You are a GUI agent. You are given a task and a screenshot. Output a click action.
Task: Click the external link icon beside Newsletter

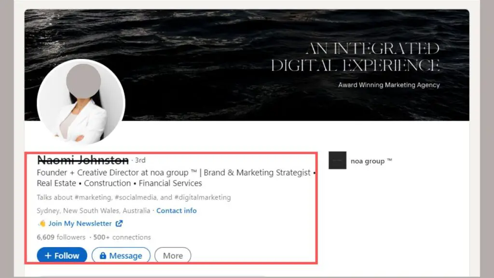pyautogui.click(x=119, y=223)
